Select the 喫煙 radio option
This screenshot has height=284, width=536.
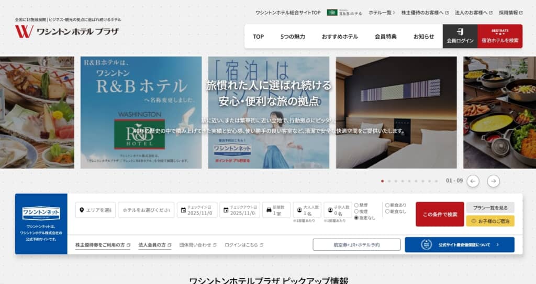point(357,211)
